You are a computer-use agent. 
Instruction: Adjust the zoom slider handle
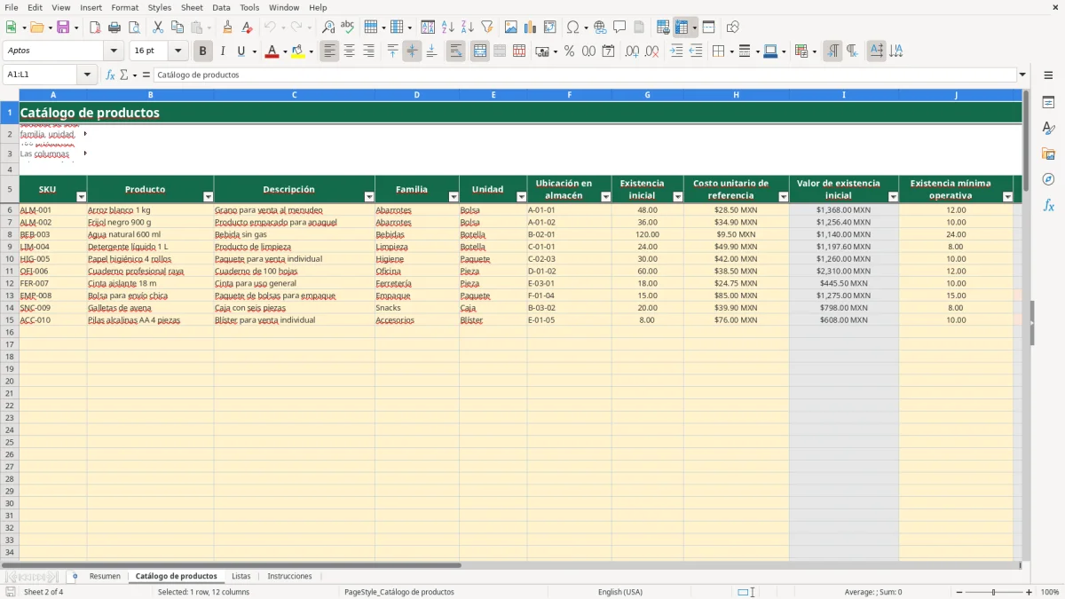click(994, 592)
